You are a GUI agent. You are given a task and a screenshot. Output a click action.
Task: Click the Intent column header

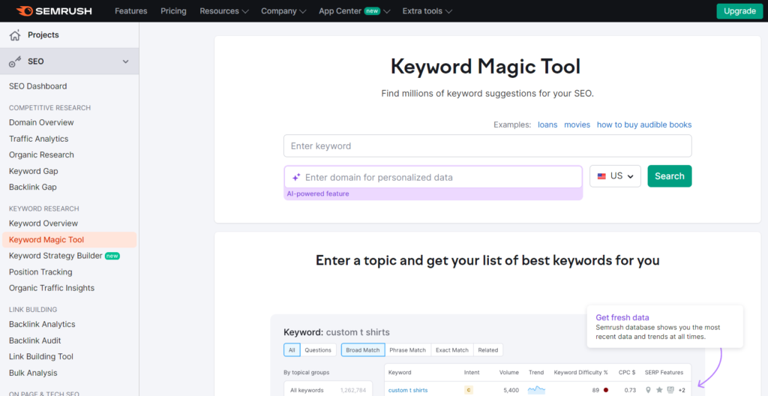472,373
